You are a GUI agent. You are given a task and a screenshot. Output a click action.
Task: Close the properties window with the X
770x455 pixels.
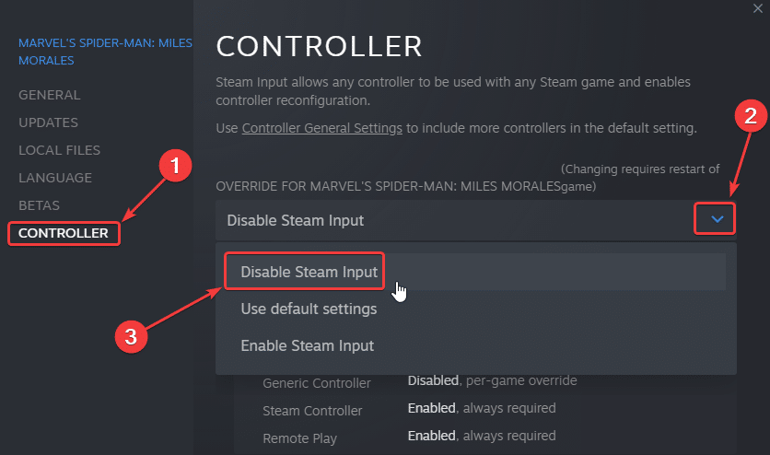pyautogui.click(x=758, y=6)
